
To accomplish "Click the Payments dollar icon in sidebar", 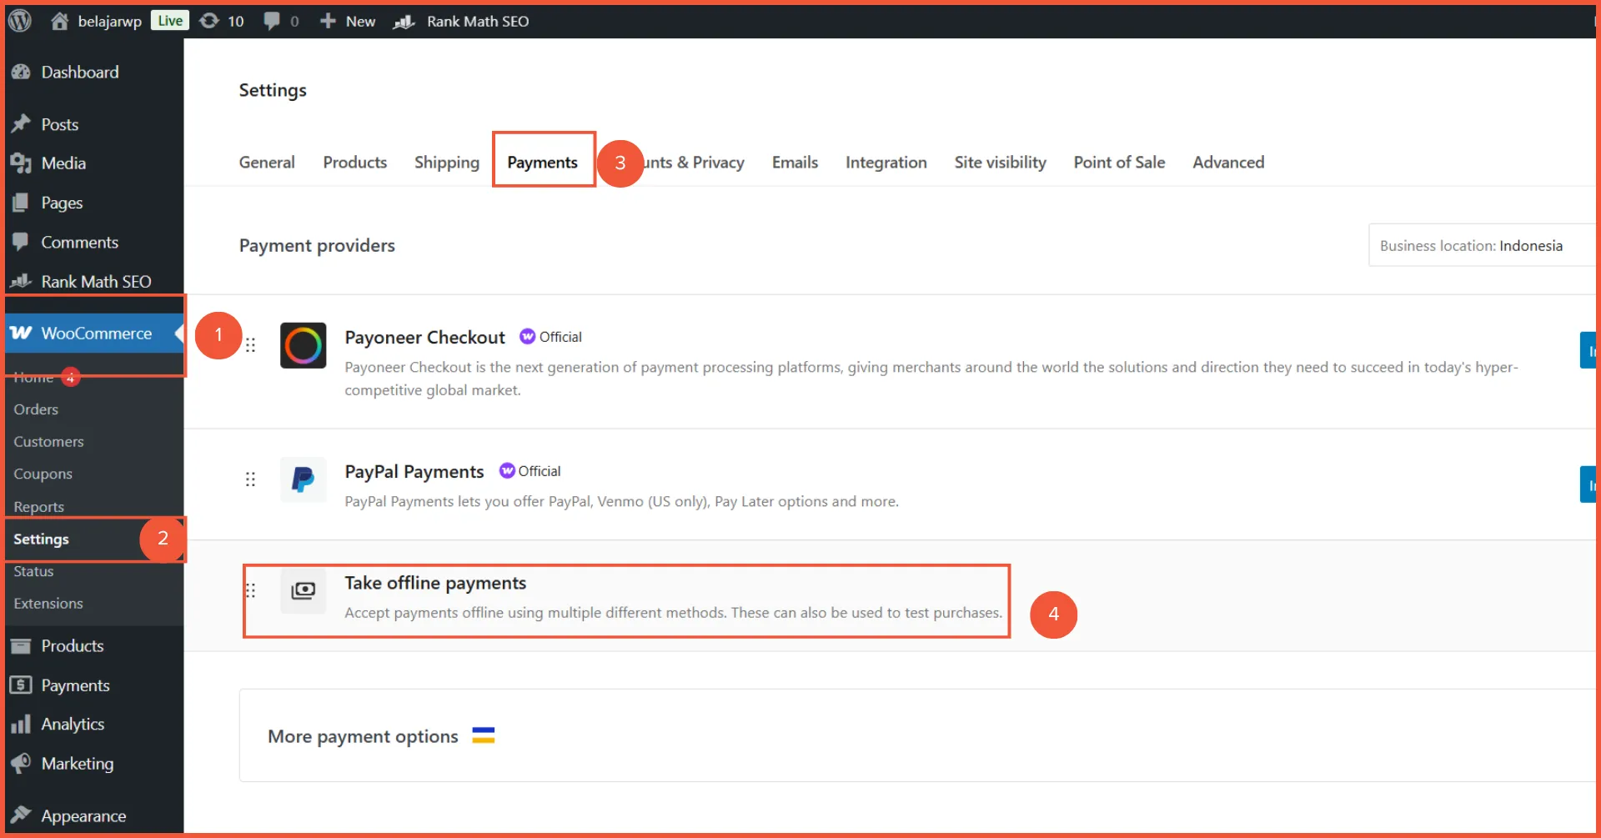I will pos(23,685).
